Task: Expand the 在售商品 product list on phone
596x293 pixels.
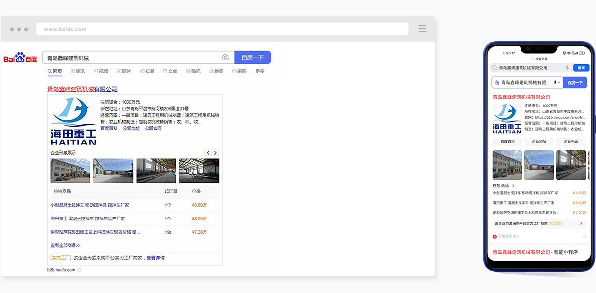Action: [x=513, y=185]
